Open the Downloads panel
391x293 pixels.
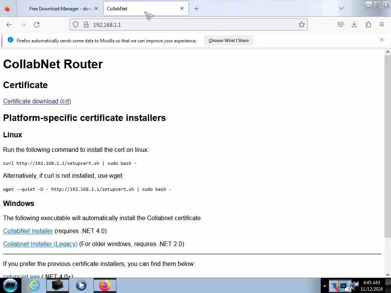(354, 24)
